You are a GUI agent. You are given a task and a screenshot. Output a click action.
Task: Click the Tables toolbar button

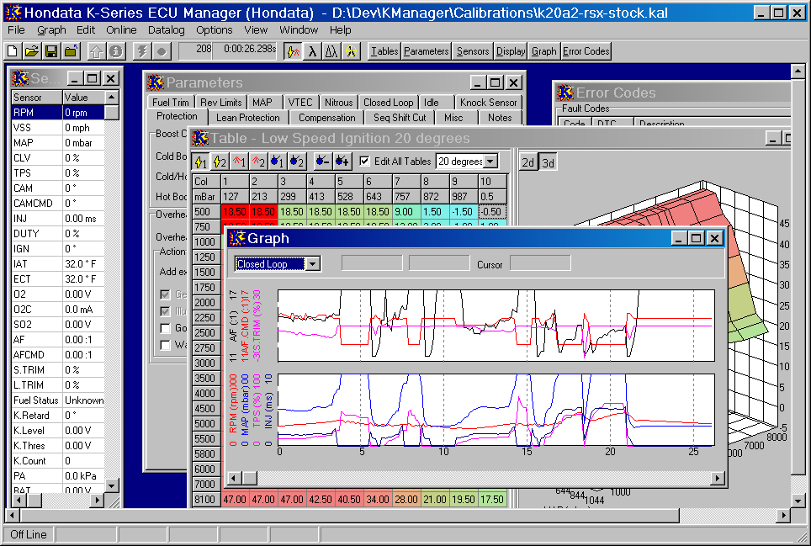coord(384,51)
